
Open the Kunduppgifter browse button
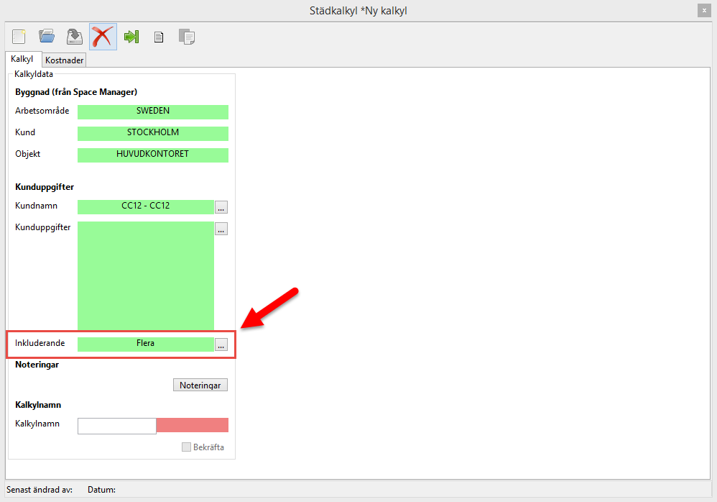coord(221,229)
